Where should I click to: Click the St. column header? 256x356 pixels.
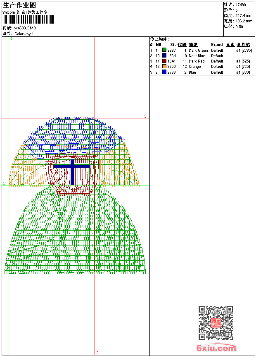(173, 45)
